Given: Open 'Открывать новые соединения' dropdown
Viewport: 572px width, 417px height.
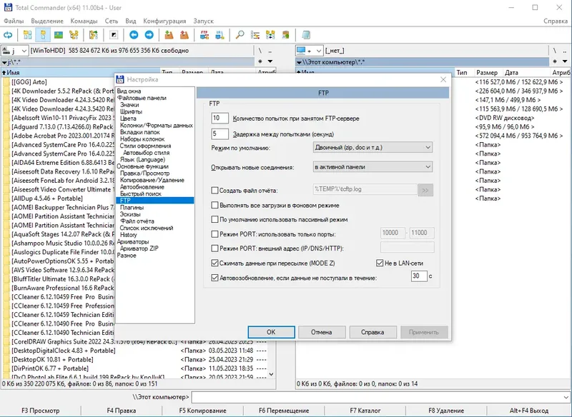Looking at the screenshot, I should coord(373,167).
